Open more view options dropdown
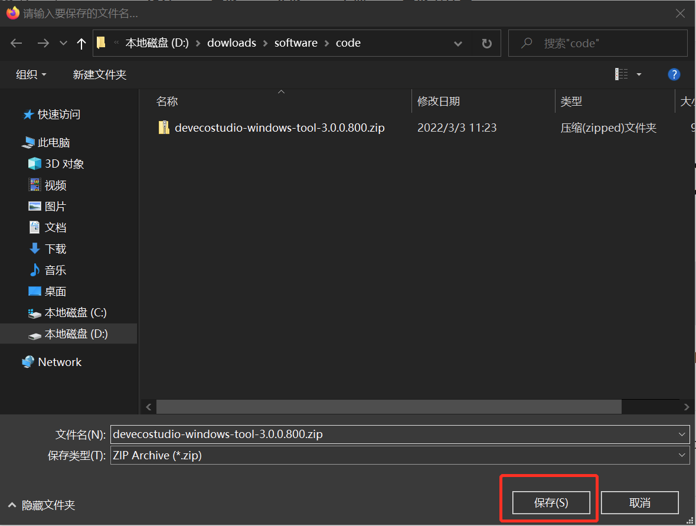Screen dimensions: 696x526 [x=639, y=74]
